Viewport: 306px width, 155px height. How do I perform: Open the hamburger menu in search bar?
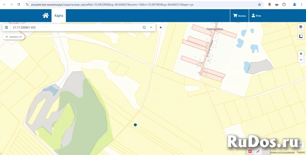click(7, 27)
